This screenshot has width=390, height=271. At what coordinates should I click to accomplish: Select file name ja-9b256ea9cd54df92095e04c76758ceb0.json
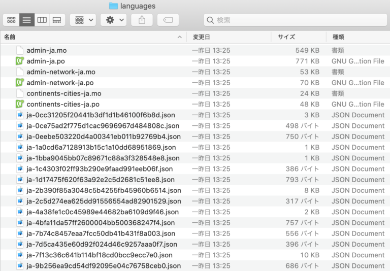[x=104, y=266]
